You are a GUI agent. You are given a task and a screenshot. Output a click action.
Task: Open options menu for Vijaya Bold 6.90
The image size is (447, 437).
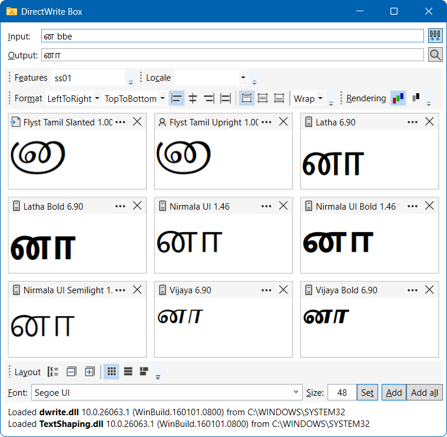coord(413,290)
